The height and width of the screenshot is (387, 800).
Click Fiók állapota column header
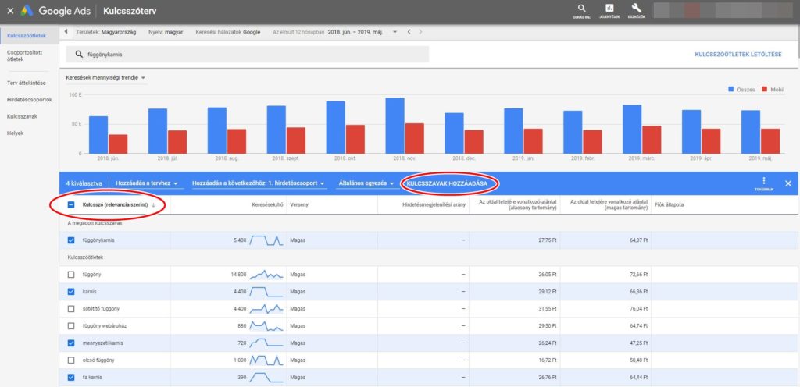pyautogui.click(x=669, y=204)
